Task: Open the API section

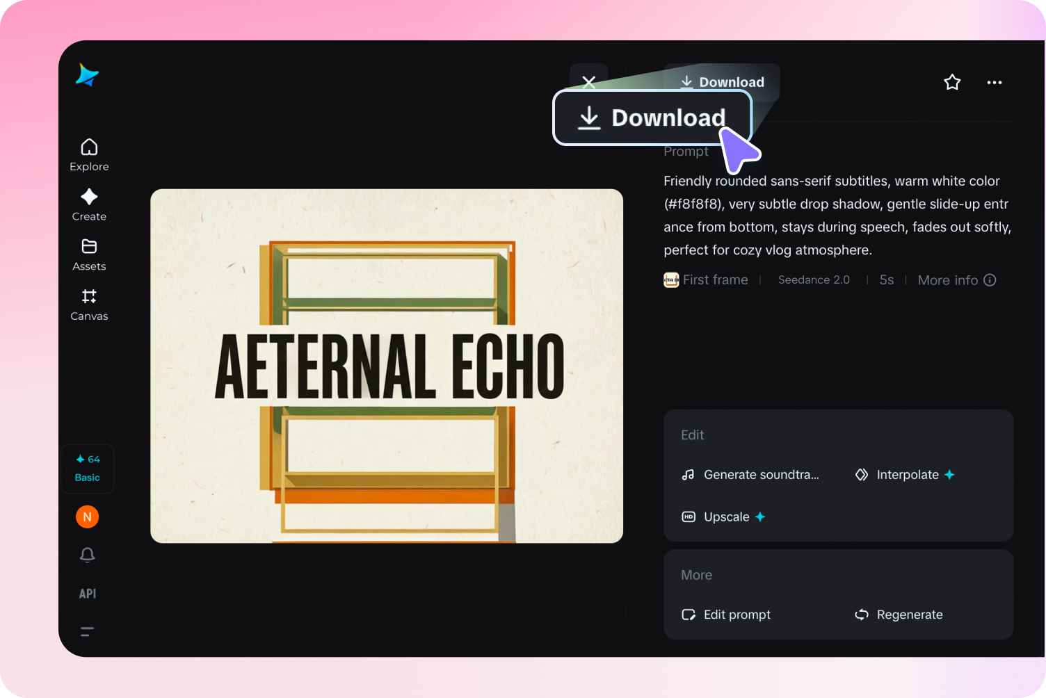Action: coord(87,593)
